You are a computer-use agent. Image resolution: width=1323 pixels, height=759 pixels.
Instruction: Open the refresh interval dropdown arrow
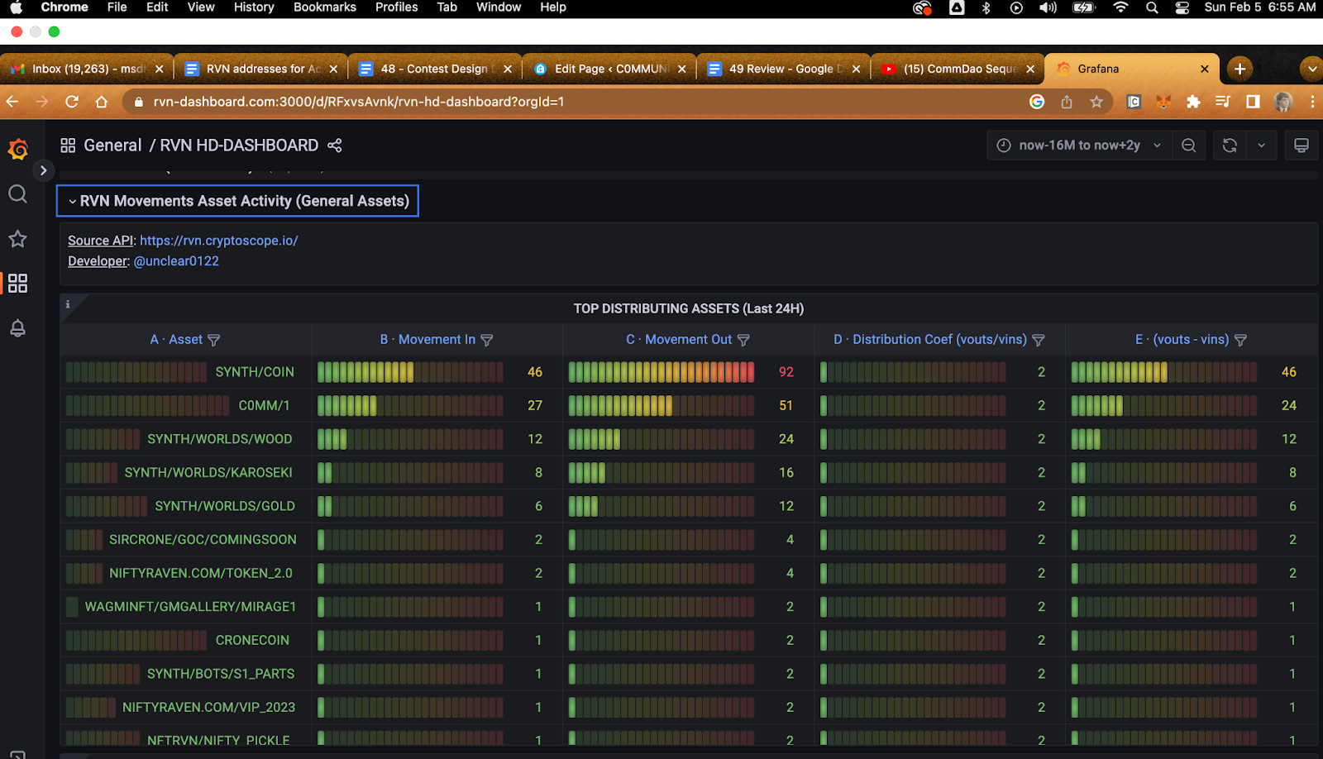click(x=1261, y=146)
